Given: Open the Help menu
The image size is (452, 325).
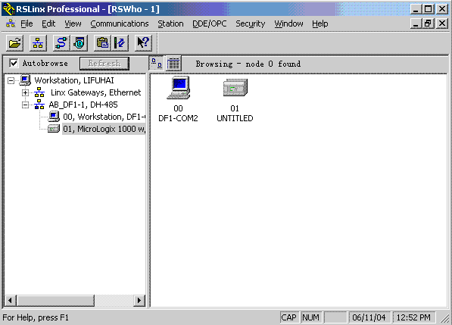Looking at the screenshot, I should (320, 23).
